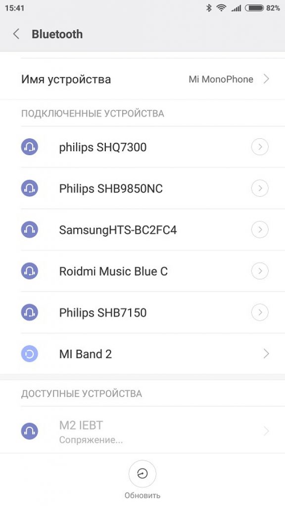
Task: Select the Roidmi Music Blue C device
Action: (x=142, y=271)
